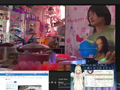Open the video thumbnail in browser window
The image size is (120, 90).
coord(30,88)
